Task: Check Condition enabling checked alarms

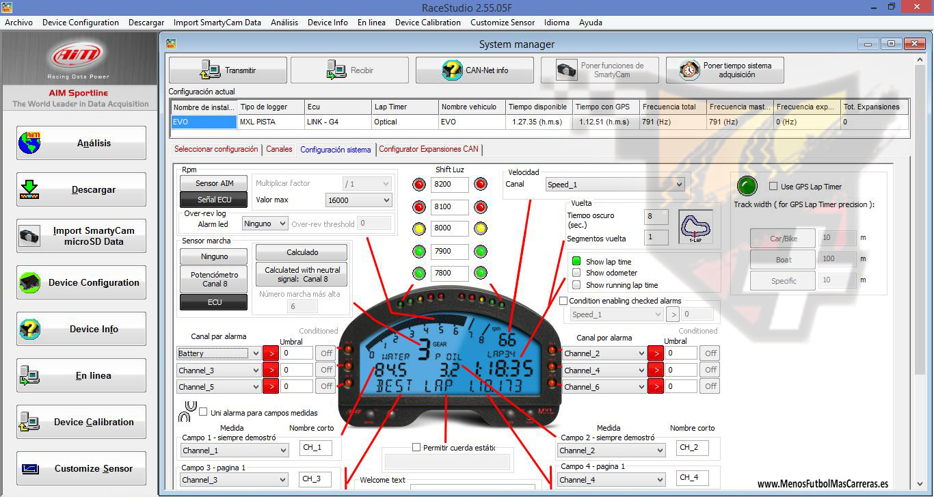Action: tap(563, 301)
